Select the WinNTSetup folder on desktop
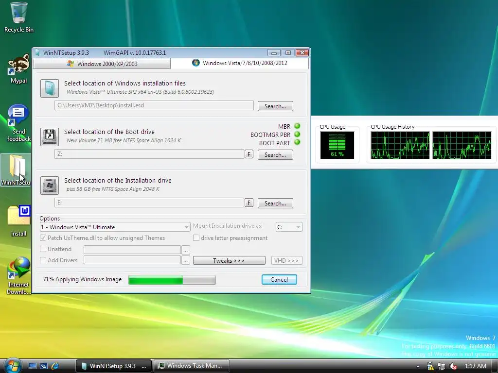The width and height of the screenshot is (498, 373). pyautogui.click(x=16, y=170)
